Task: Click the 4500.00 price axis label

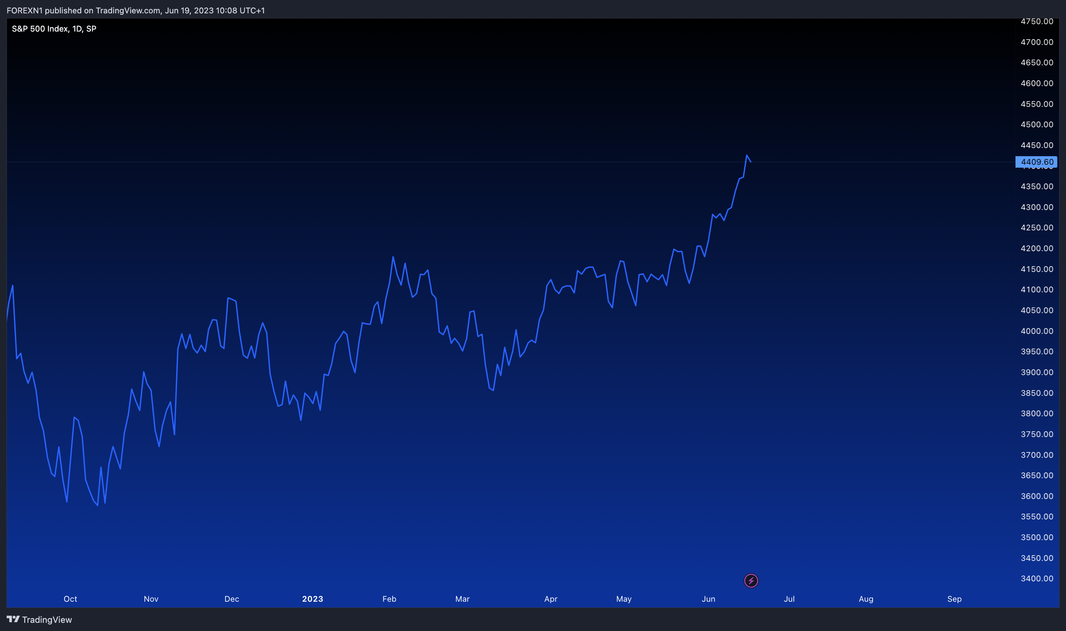Action: pos(1037,125)
